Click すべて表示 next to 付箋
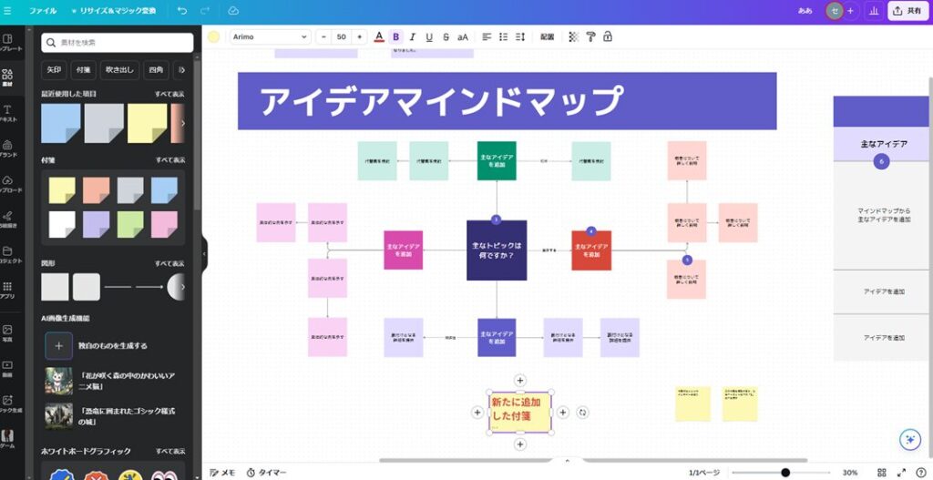This screenshot has height=480, width=933. pos(169,160)
